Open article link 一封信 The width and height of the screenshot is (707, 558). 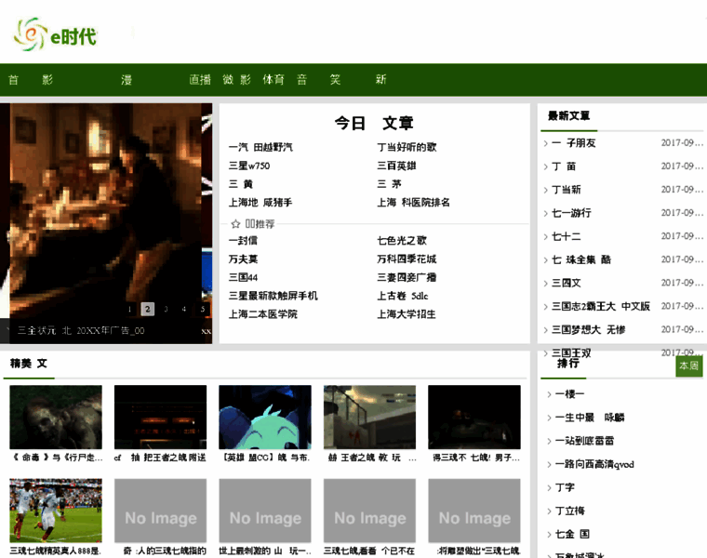click(x=243, y=241)
